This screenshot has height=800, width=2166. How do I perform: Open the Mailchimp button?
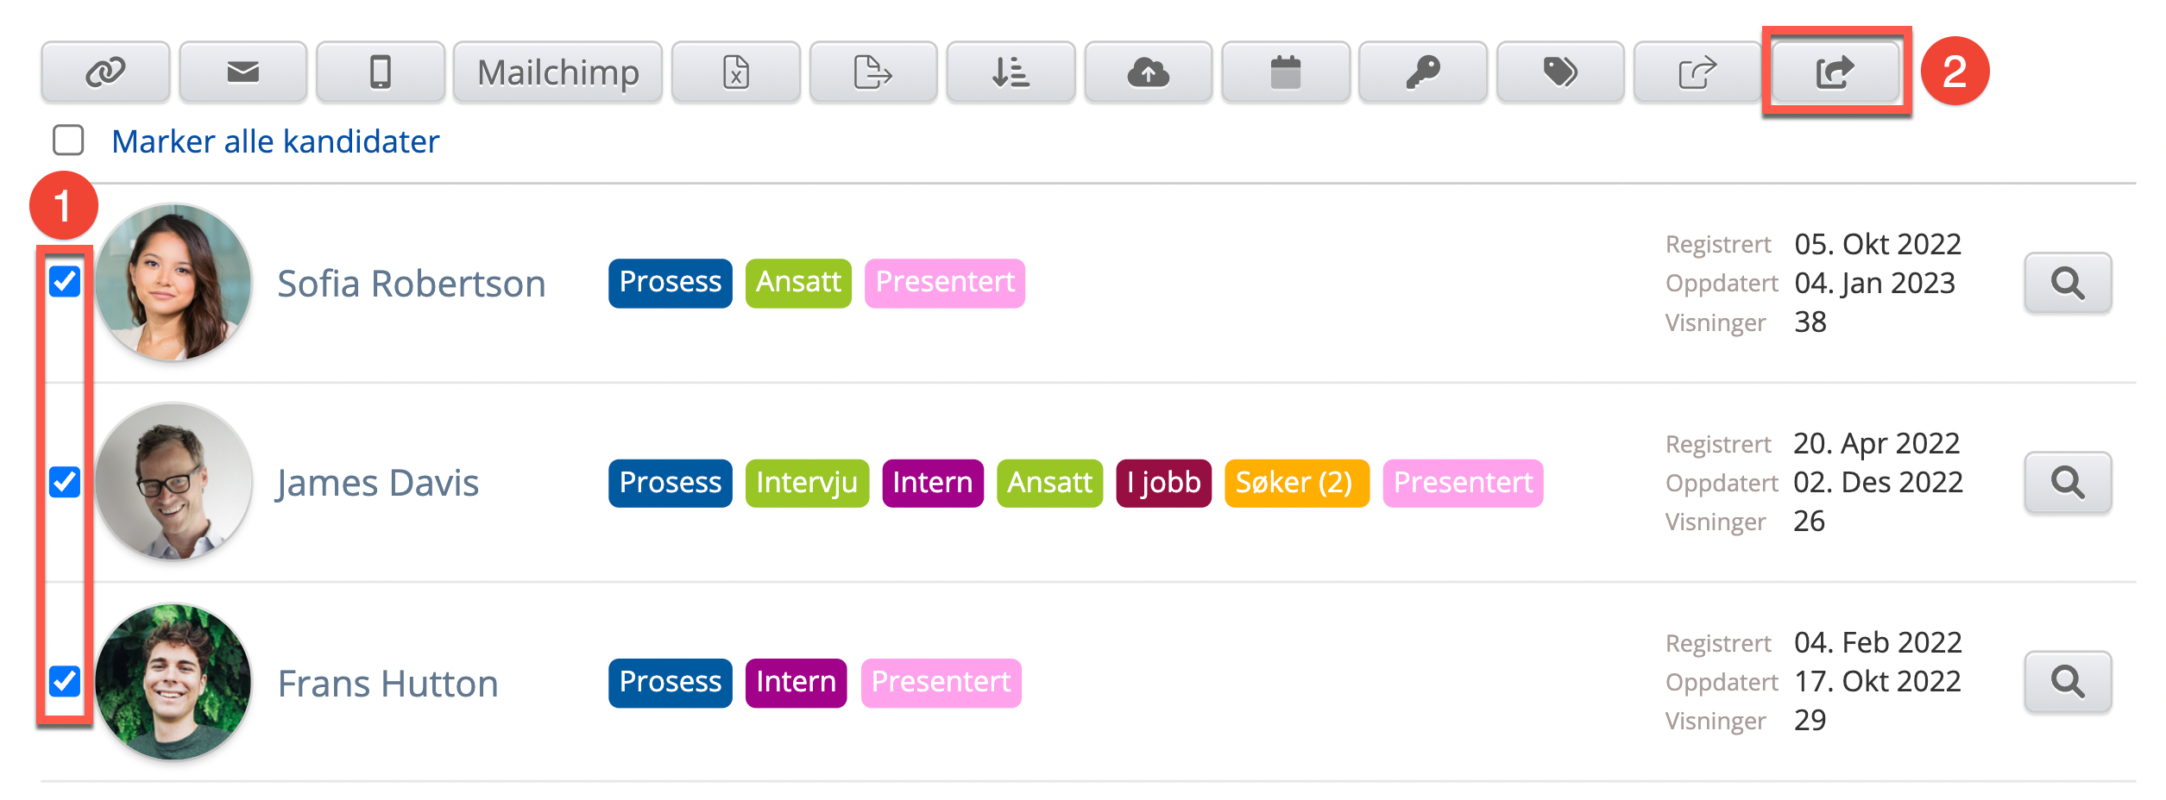coord(557,72)
